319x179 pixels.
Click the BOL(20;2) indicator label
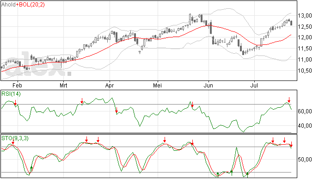pyautogui.click(x=32, y=5)
